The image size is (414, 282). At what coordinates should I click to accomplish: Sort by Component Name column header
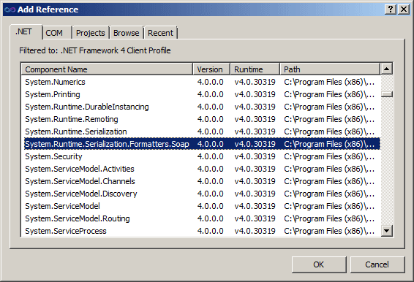coord(107,69)
